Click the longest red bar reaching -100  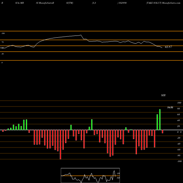click(60, 145)
